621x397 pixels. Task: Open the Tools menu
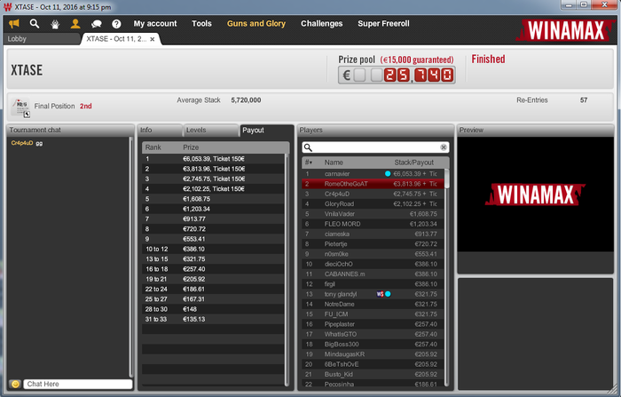[x=201, y=24]
